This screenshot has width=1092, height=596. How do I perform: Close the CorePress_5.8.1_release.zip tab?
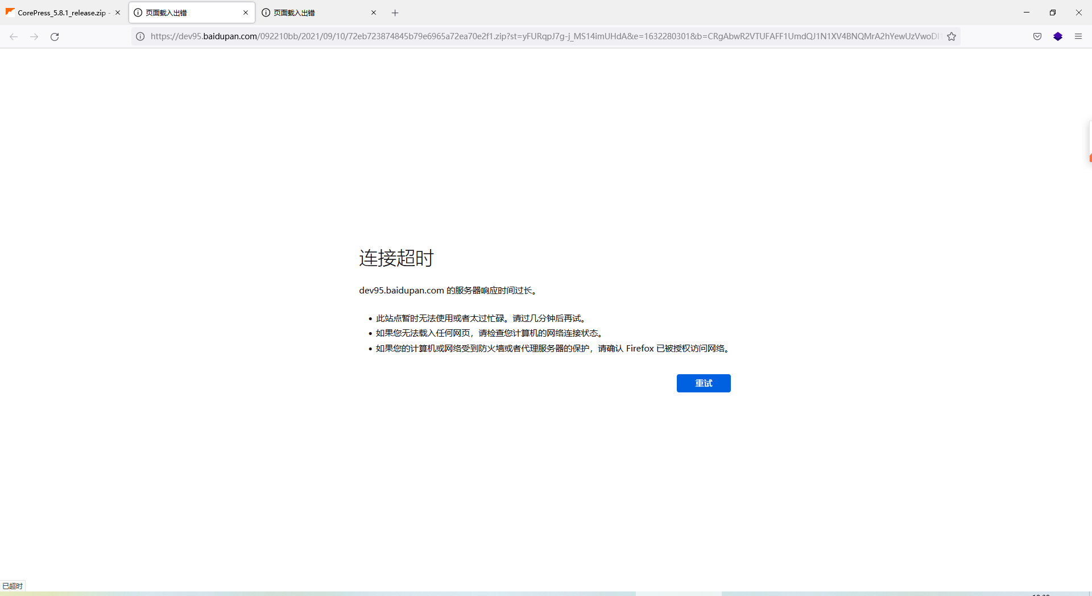tap(118, 13)
